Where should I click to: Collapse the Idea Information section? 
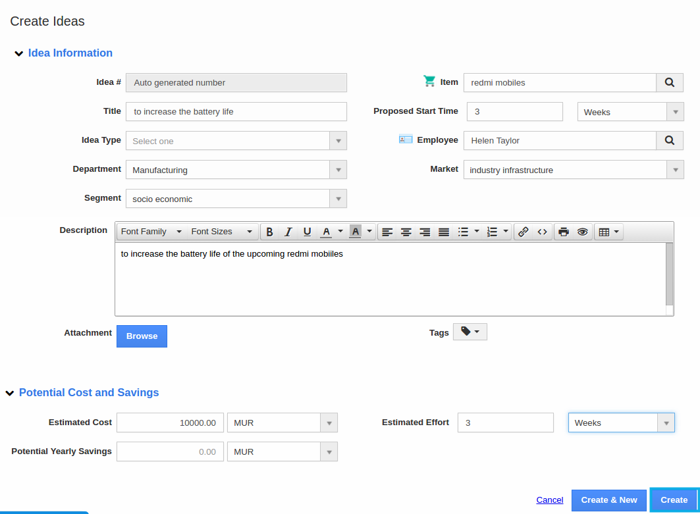tap(18, 53)
